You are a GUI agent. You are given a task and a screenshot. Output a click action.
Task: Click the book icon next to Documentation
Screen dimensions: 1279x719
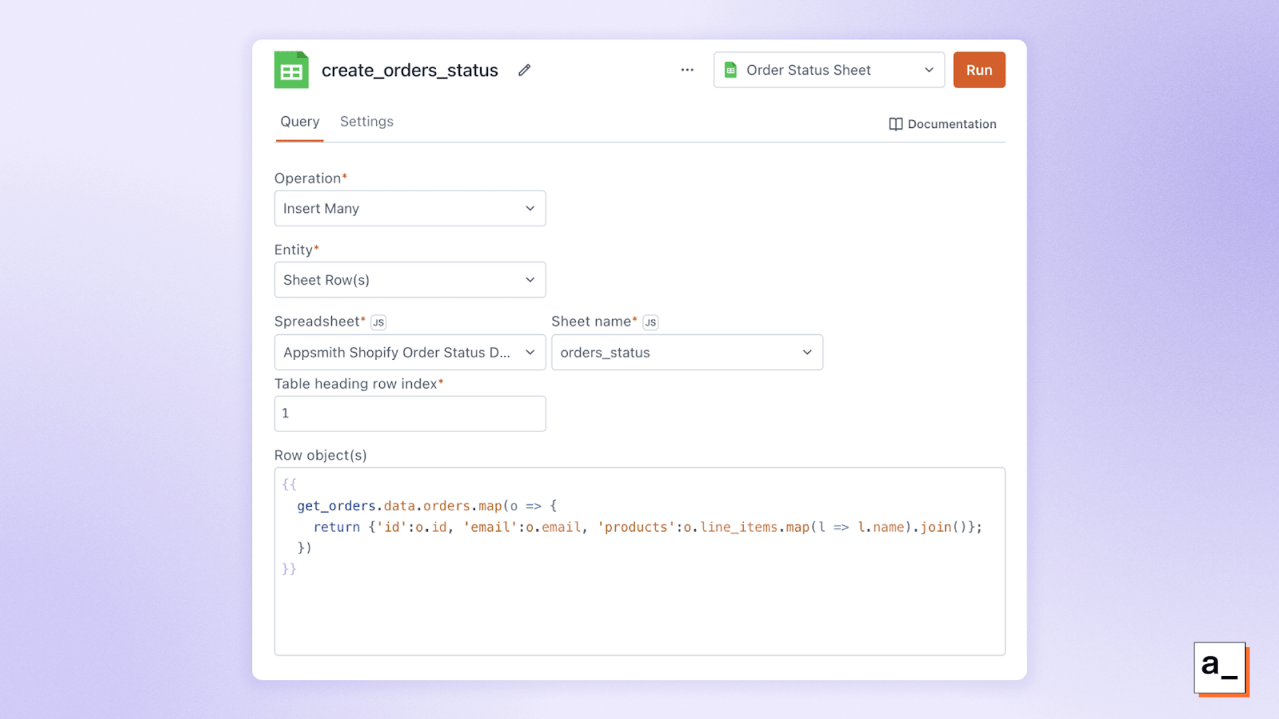895,124
